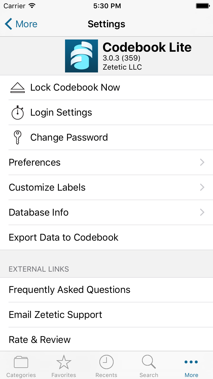Select Export Data to Codebook
Image resolution: width=213 pixels, height=379 pixels.
tap(106, 238)
